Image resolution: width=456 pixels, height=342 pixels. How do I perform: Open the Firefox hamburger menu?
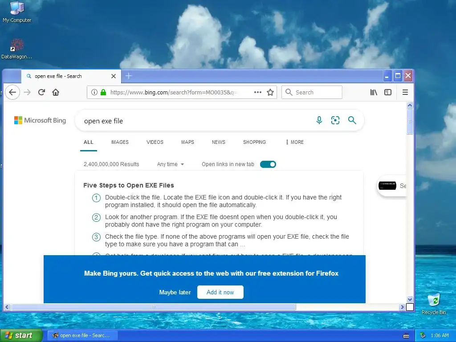click(405, 92)
